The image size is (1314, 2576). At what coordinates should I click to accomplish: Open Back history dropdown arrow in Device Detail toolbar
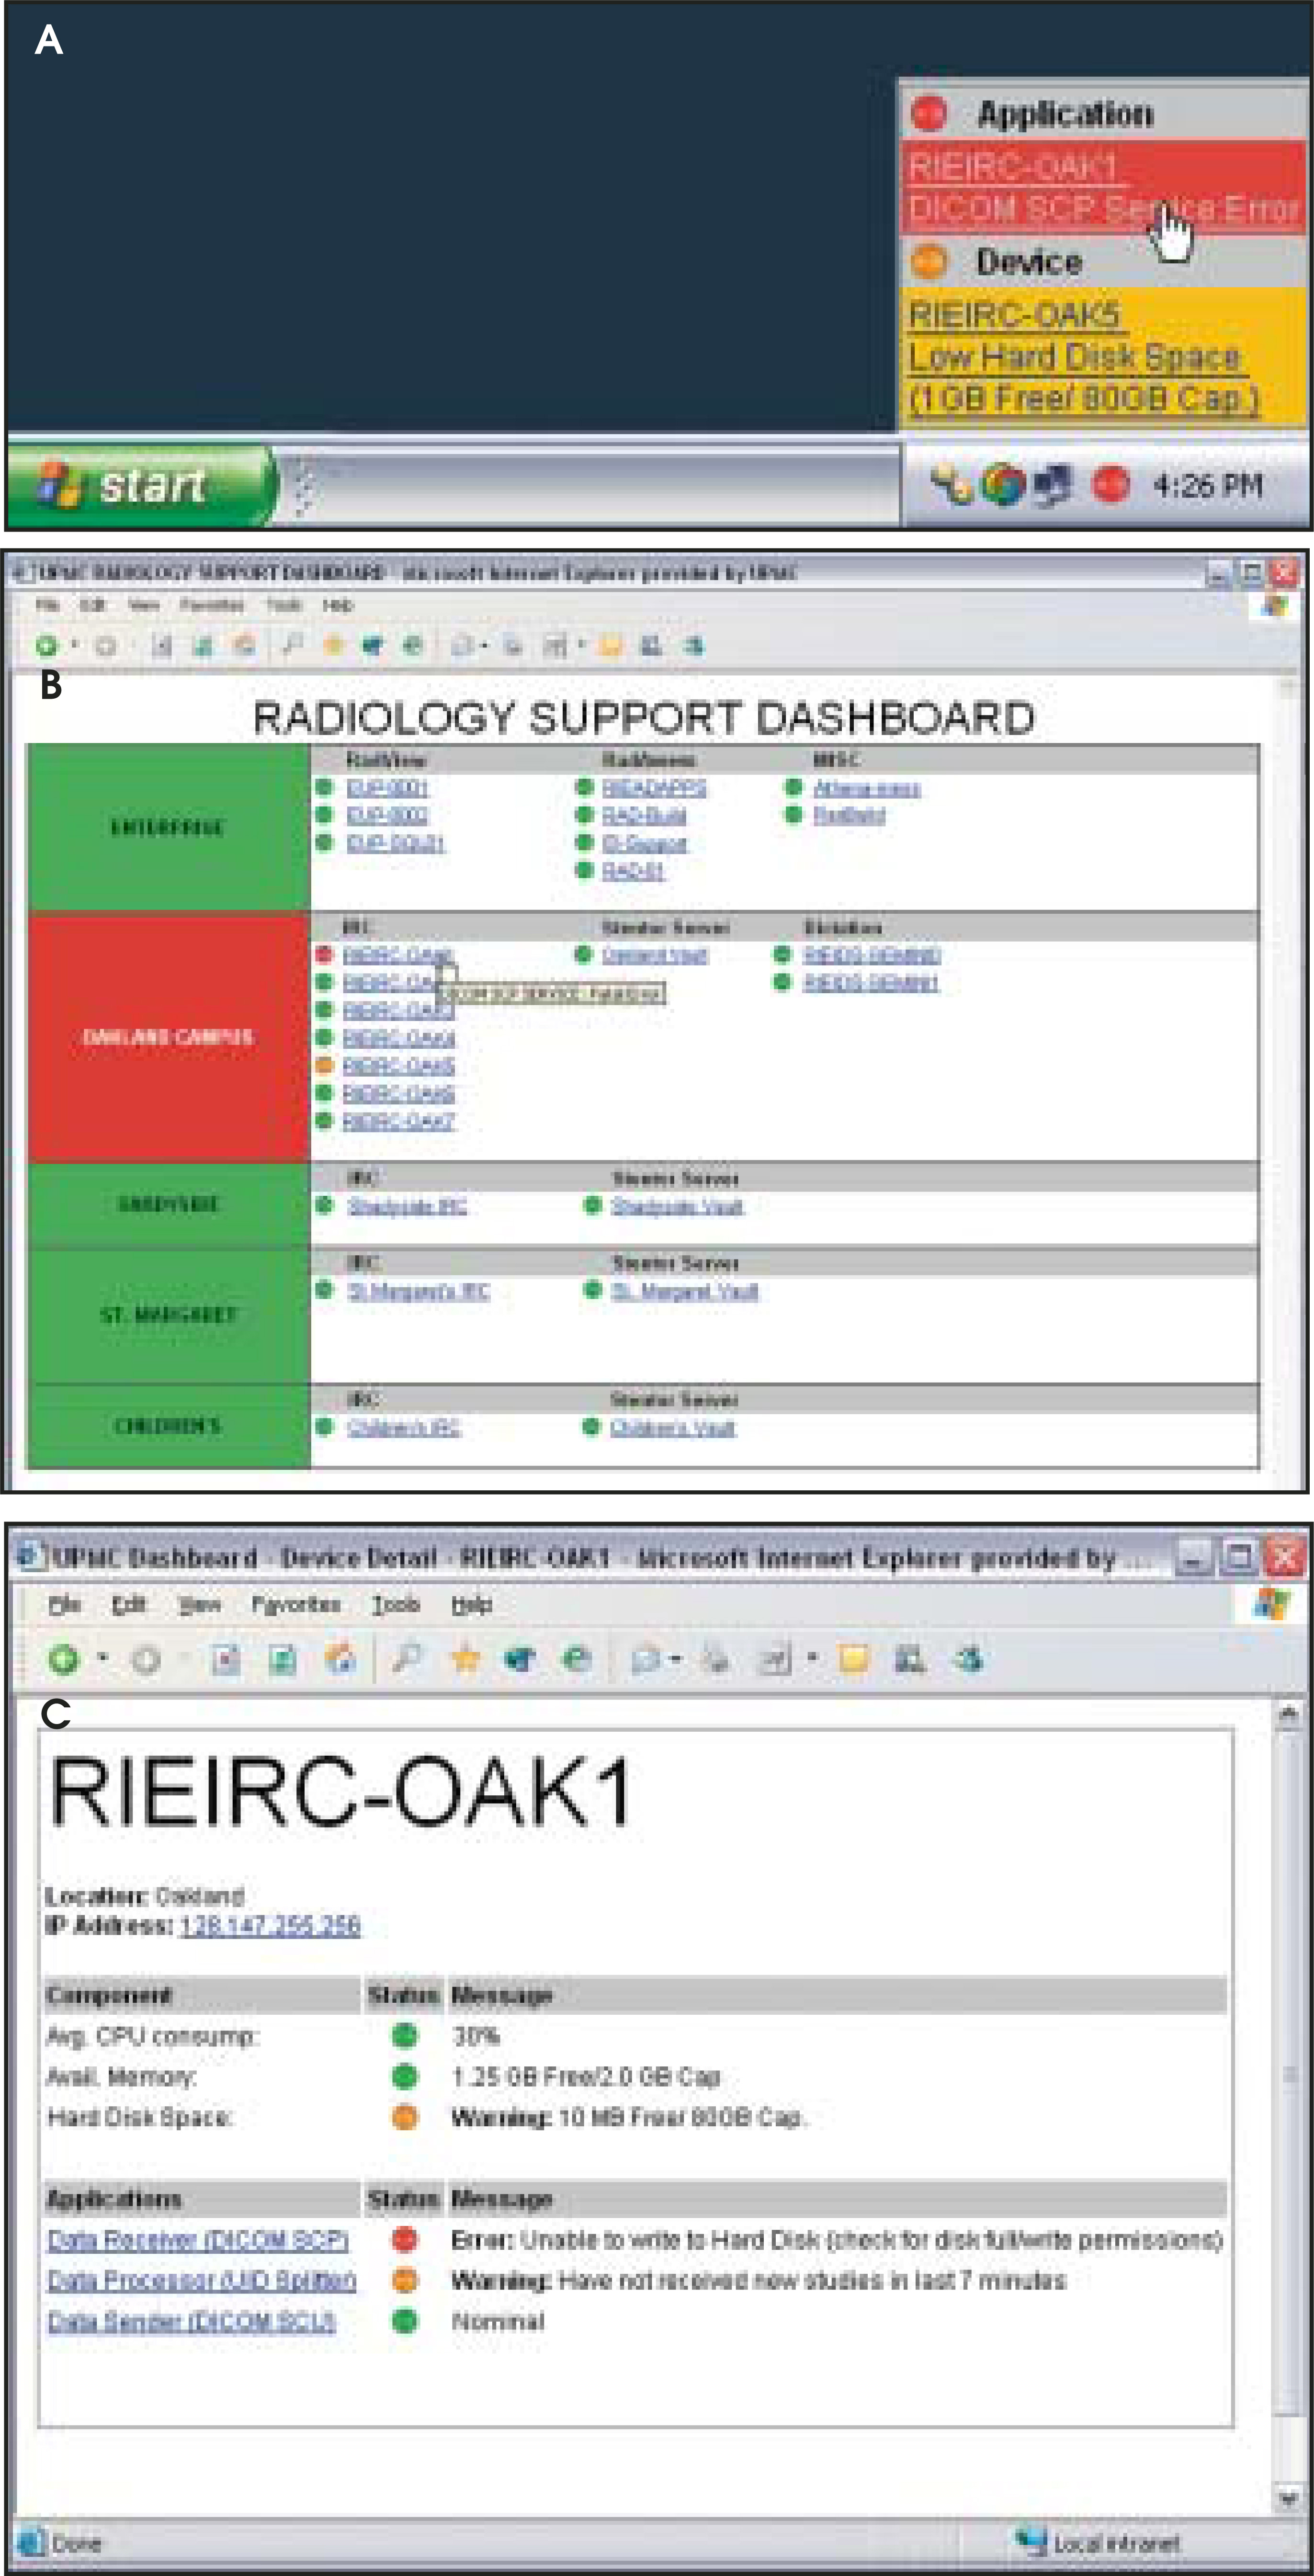click(102, 1659)
